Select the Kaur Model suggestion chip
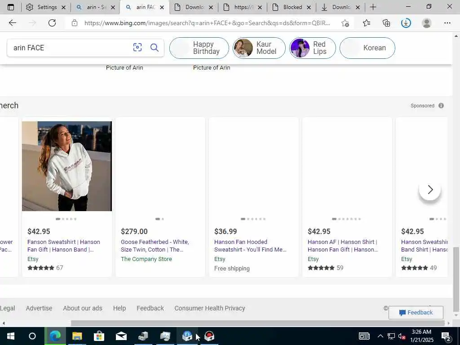 pyautogui.click(x=259, y=48)
